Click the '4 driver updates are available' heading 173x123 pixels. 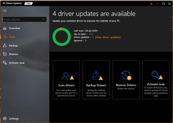(x=94, y=14)
